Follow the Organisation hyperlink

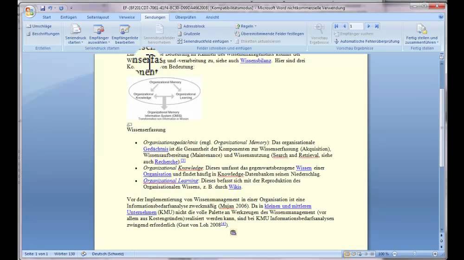157,174
